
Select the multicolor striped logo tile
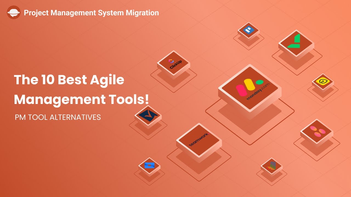click(271, 166)
